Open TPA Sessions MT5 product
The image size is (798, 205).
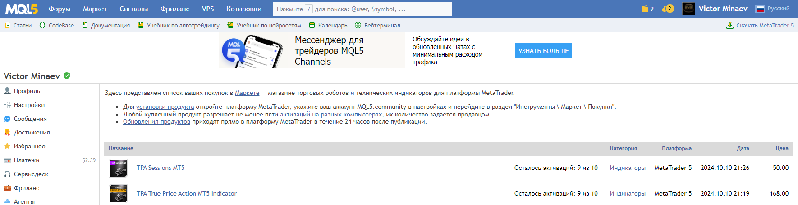(x=161, y=168)
